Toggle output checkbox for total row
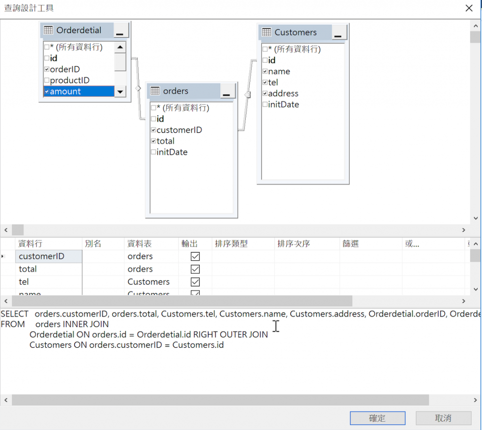The height and width of the screenshot is (430, 482). (x=195, y=269)
